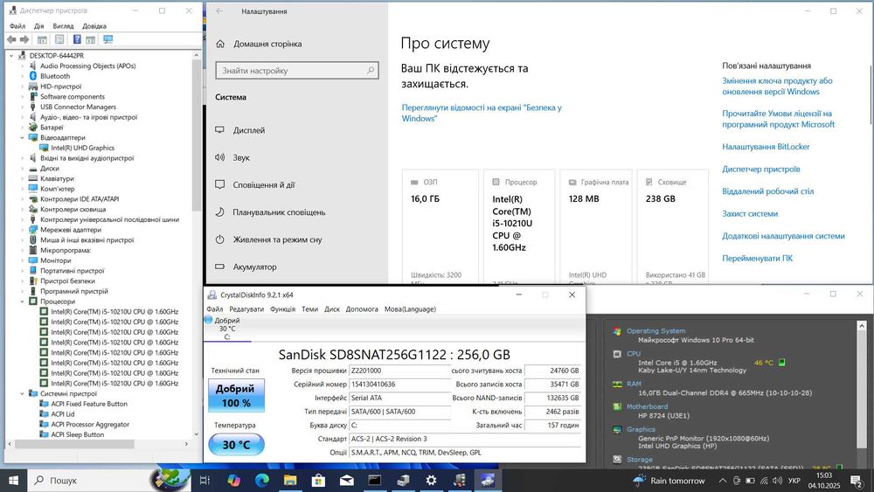Collapse the Системні пристрої node
The height and width of the screenshot is (492, 874).
pos(23,394)
